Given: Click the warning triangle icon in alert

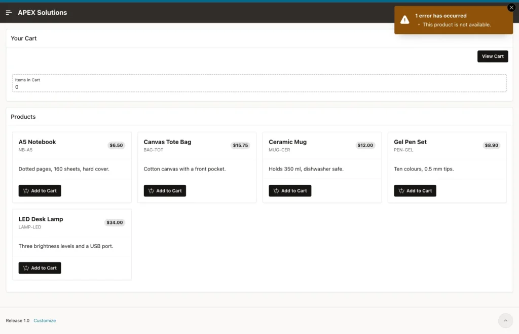Looking at the screenshot, I should coord(404,20).
